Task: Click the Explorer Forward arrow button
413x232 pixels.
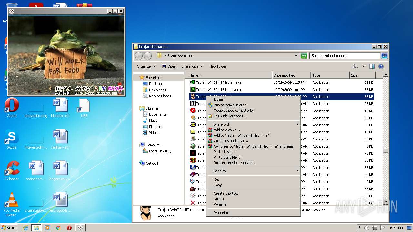Action: point(147,56)
